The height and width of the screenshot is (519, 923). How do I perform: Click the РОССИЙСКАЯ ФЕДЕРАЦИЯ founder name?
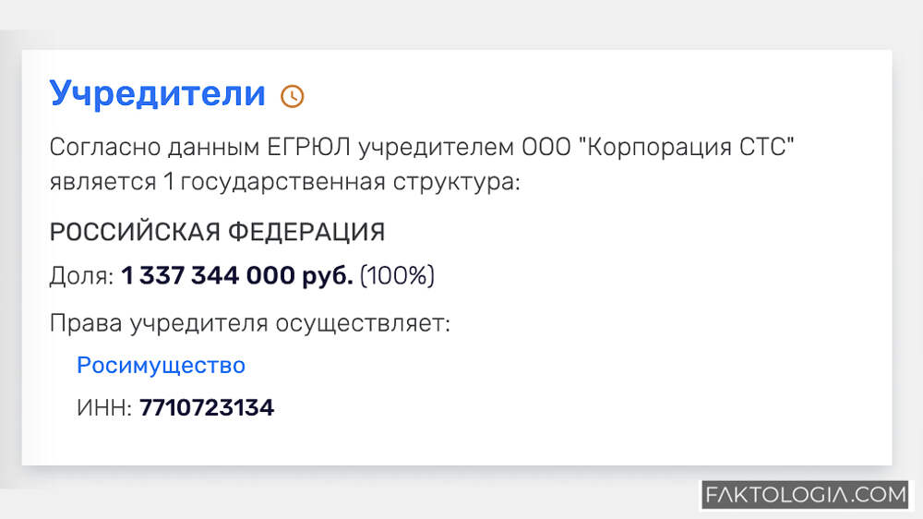pyautogui.click(x=217, y=232)
